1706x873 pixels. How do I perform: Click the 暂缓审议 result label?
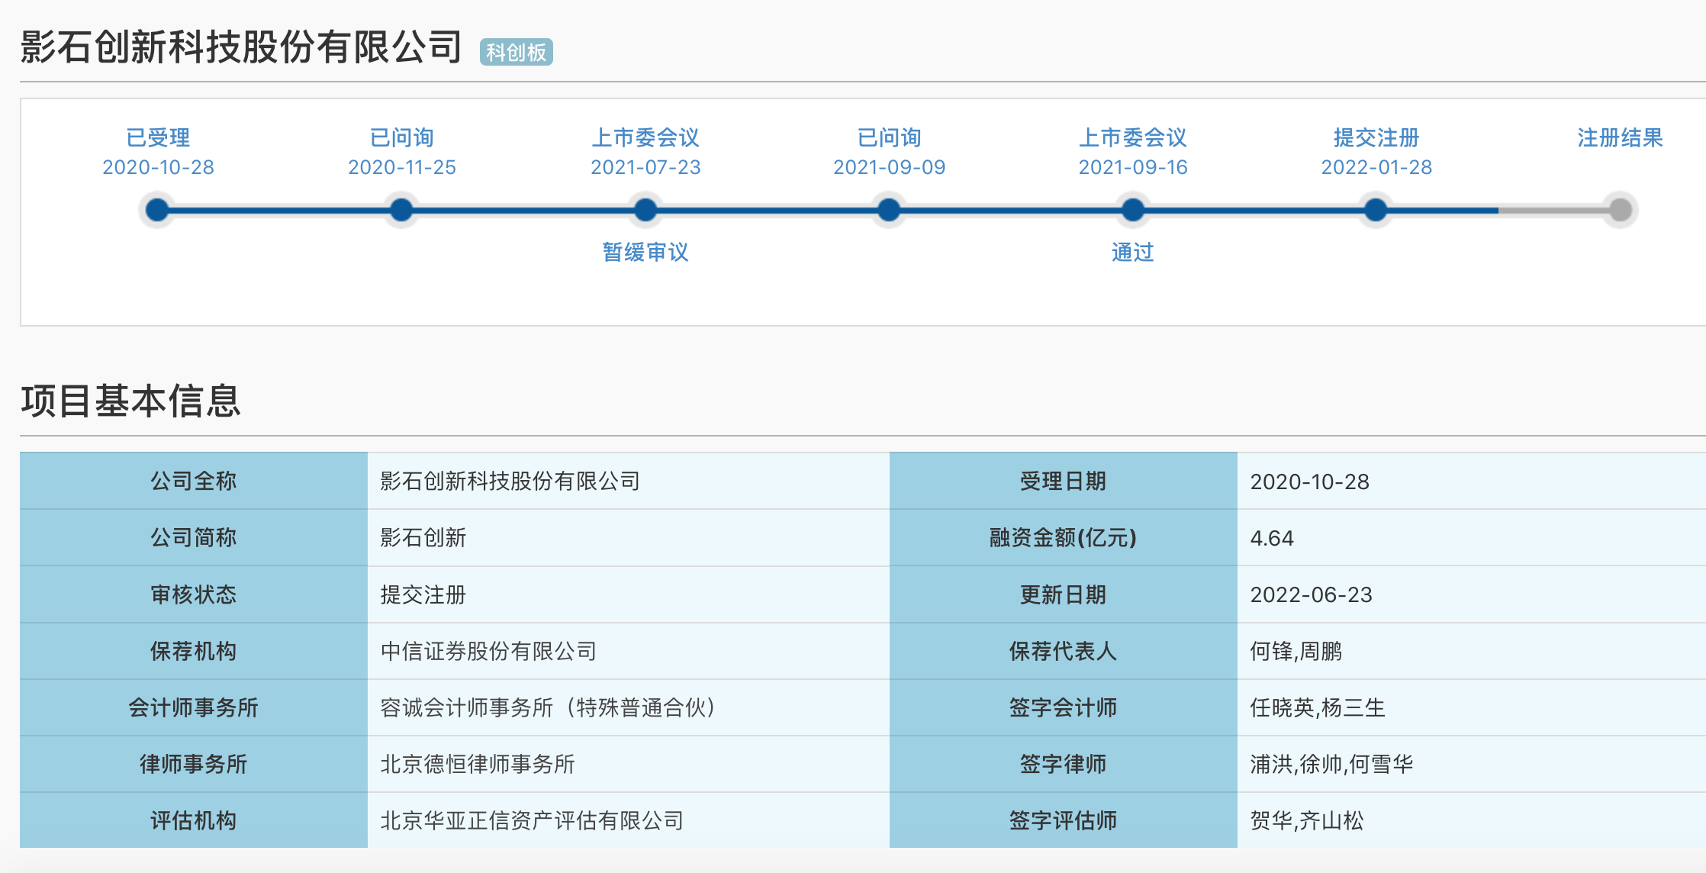click(645, 252)
